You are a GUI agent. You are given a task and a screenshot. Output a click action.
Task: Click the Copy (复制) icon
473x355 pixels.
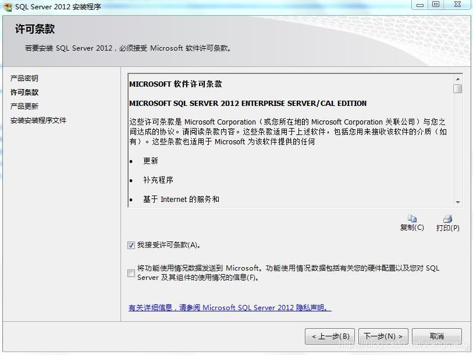(412, 219)
